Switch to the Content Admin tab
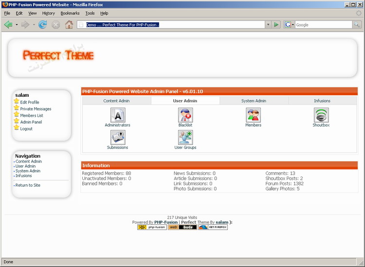This screenshot has width=365, height=267. (x=117, y=101)
